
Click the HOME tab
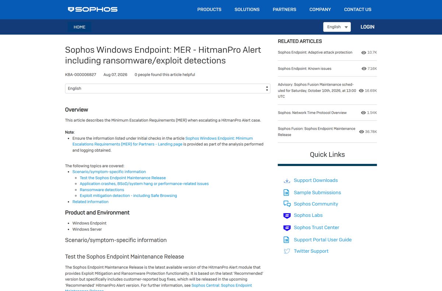pos(80,27)
